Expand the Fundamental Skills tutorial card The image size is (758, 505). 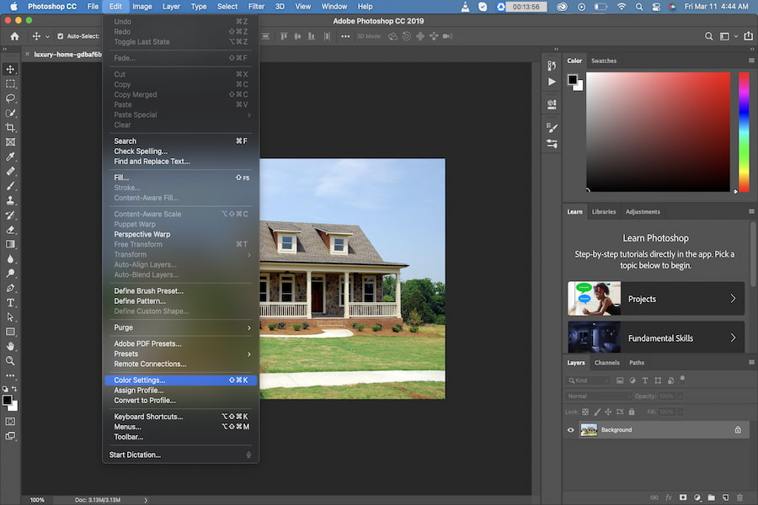coord(656,338)
